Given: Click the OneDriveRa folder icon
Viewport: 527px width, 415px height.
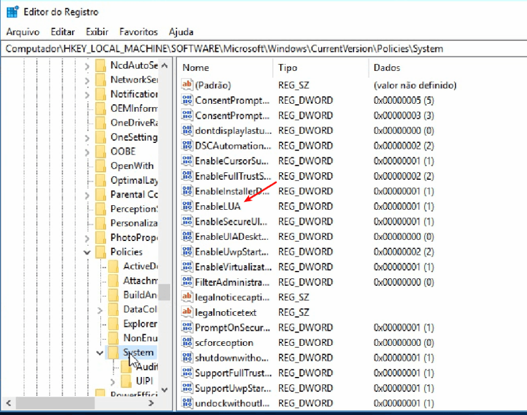Looking at the screenshot, I should (x=100, y=123).
